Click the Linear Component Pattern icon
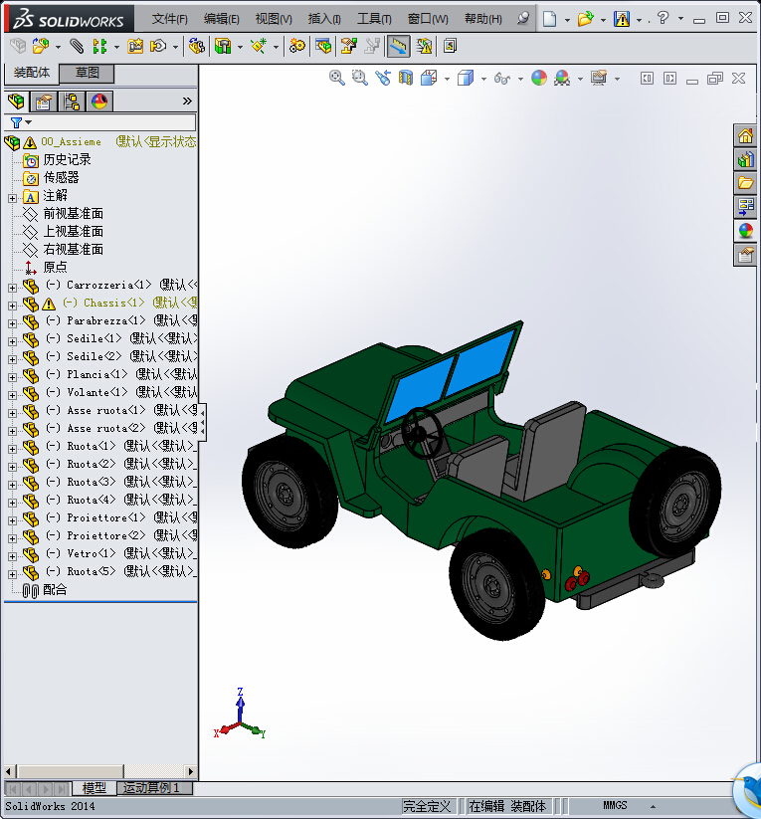Viewport: 761px width, 819px height. (99, 47)
